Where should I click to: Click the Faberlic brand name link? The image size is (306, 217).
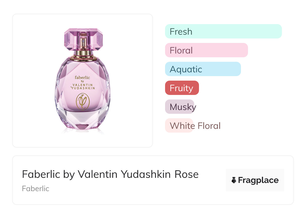pyautogui.click(x=35, y=189)
